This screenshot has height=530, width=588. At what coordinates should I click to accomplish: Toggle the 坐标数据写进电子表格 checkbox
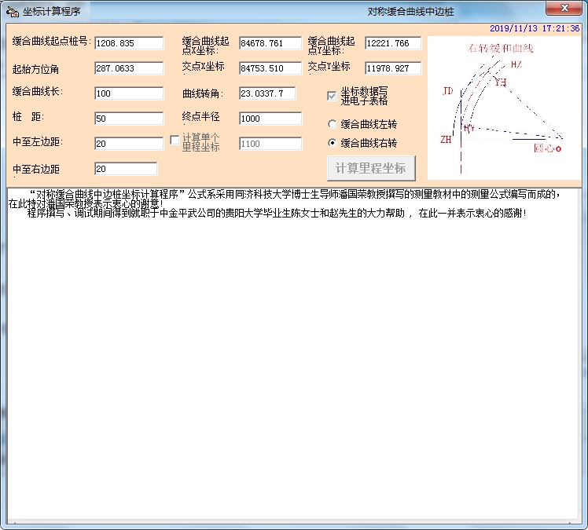[333, 96]
